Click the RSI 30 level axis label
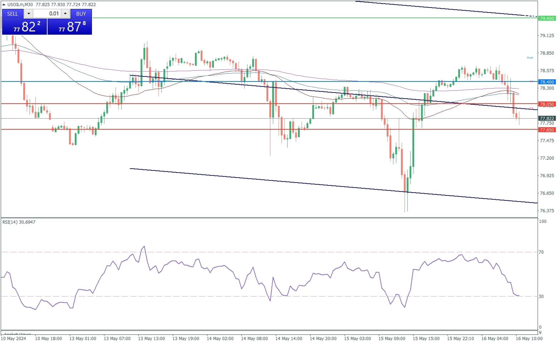Screen dimensions: 558x343 coord(541,297)
